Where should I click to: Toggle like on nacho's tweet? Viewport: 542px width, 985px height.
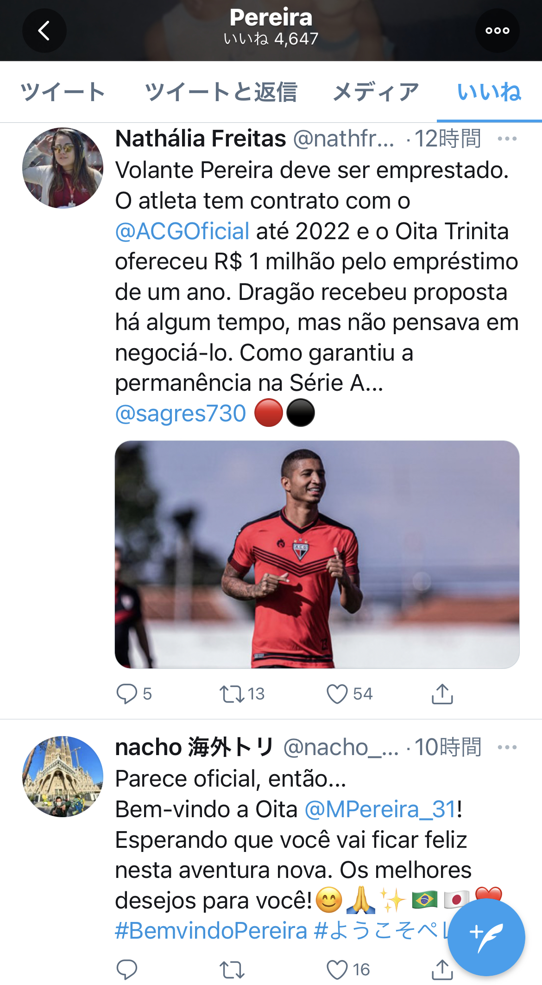[337, 969]
